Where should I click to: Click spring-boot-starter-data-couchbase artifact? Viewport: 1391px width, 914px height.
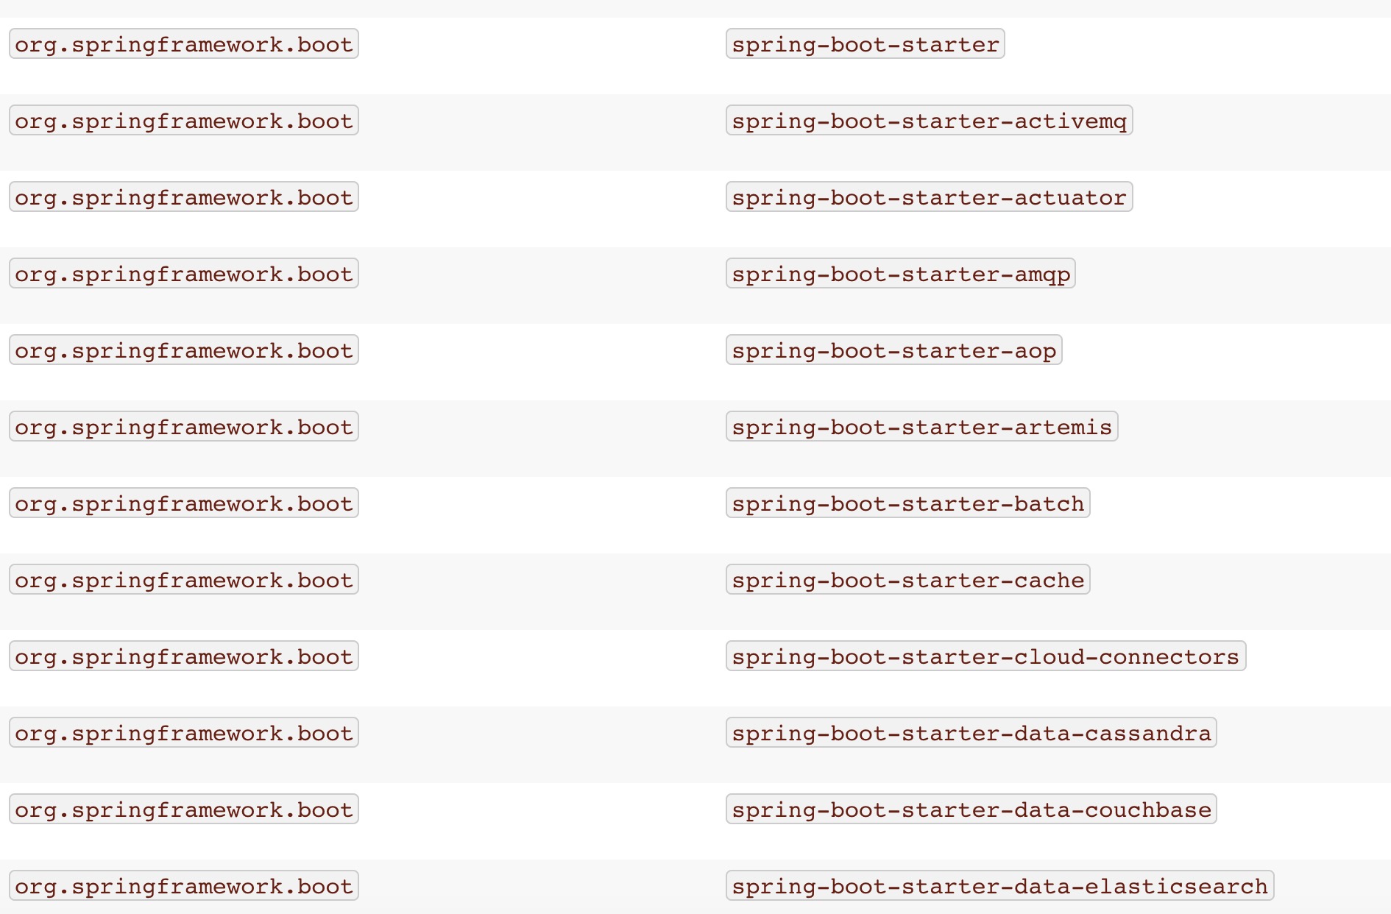coord(971,810)
